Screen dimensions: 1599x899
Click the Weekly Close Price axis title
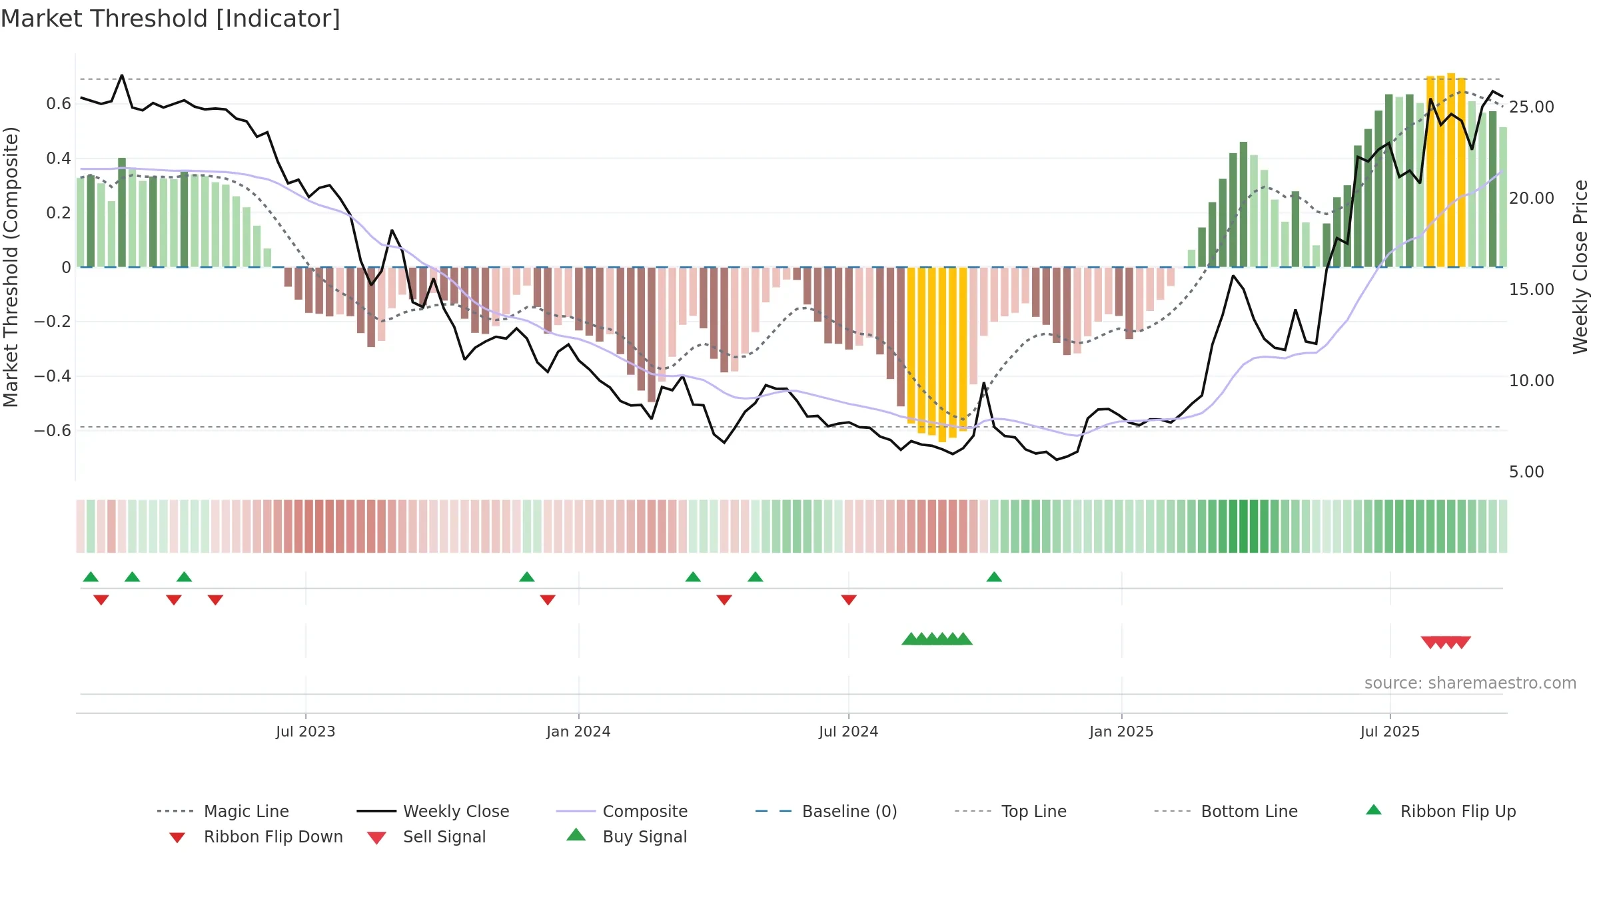[1580, 266]
